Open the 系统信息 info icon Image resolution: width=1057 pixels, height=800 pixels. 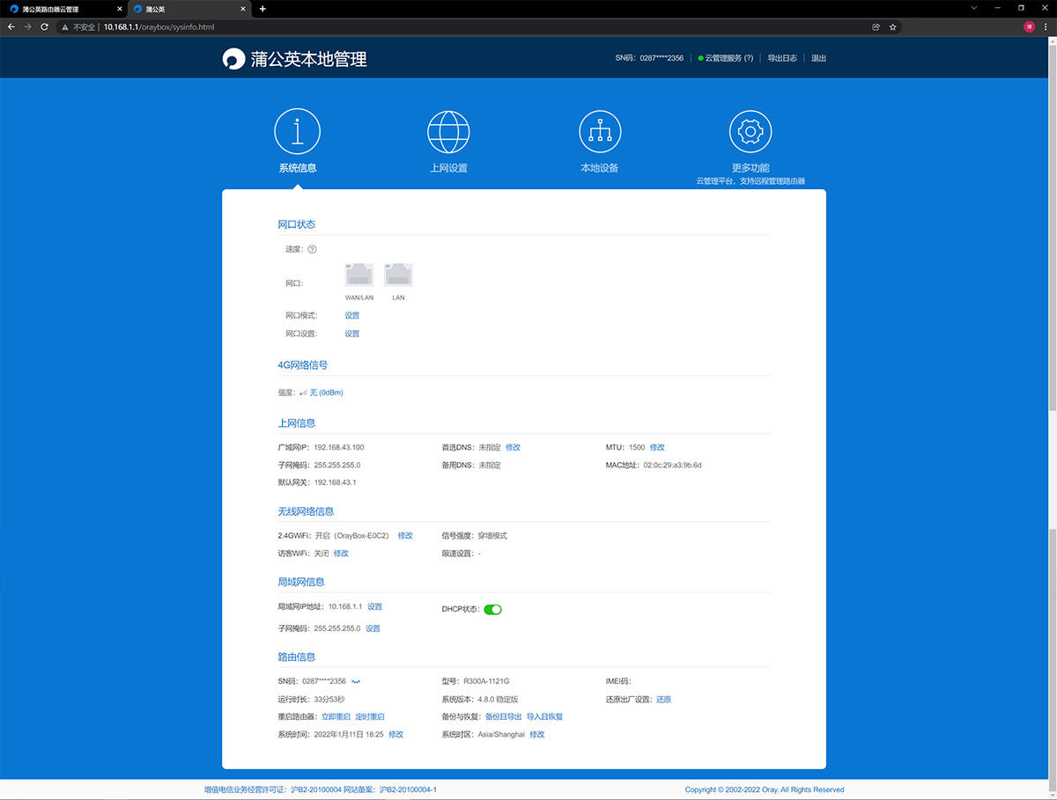297,132
